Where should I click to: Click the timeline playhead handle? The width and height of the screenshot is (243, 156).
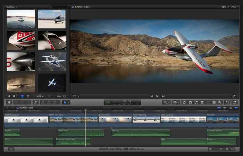(85, 110)
